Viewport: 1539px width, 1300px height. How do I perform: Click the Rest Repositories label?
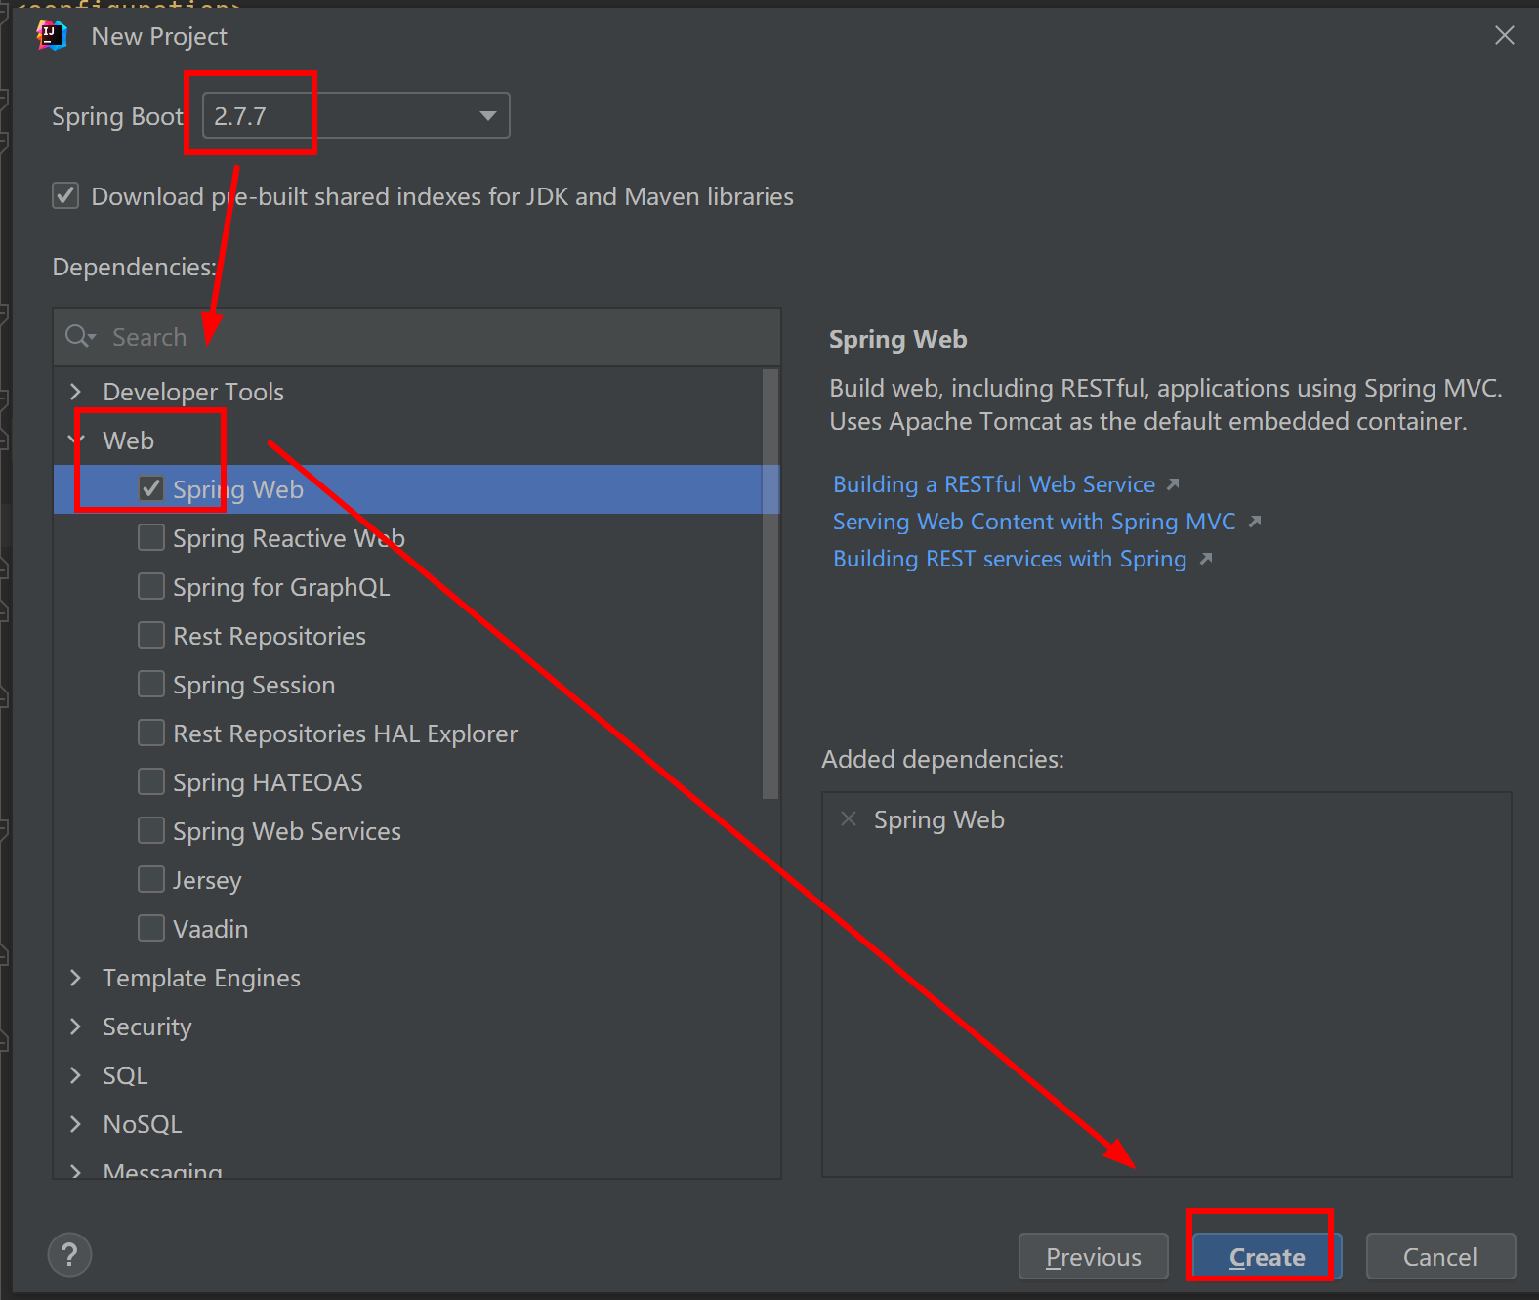point(270,636)
